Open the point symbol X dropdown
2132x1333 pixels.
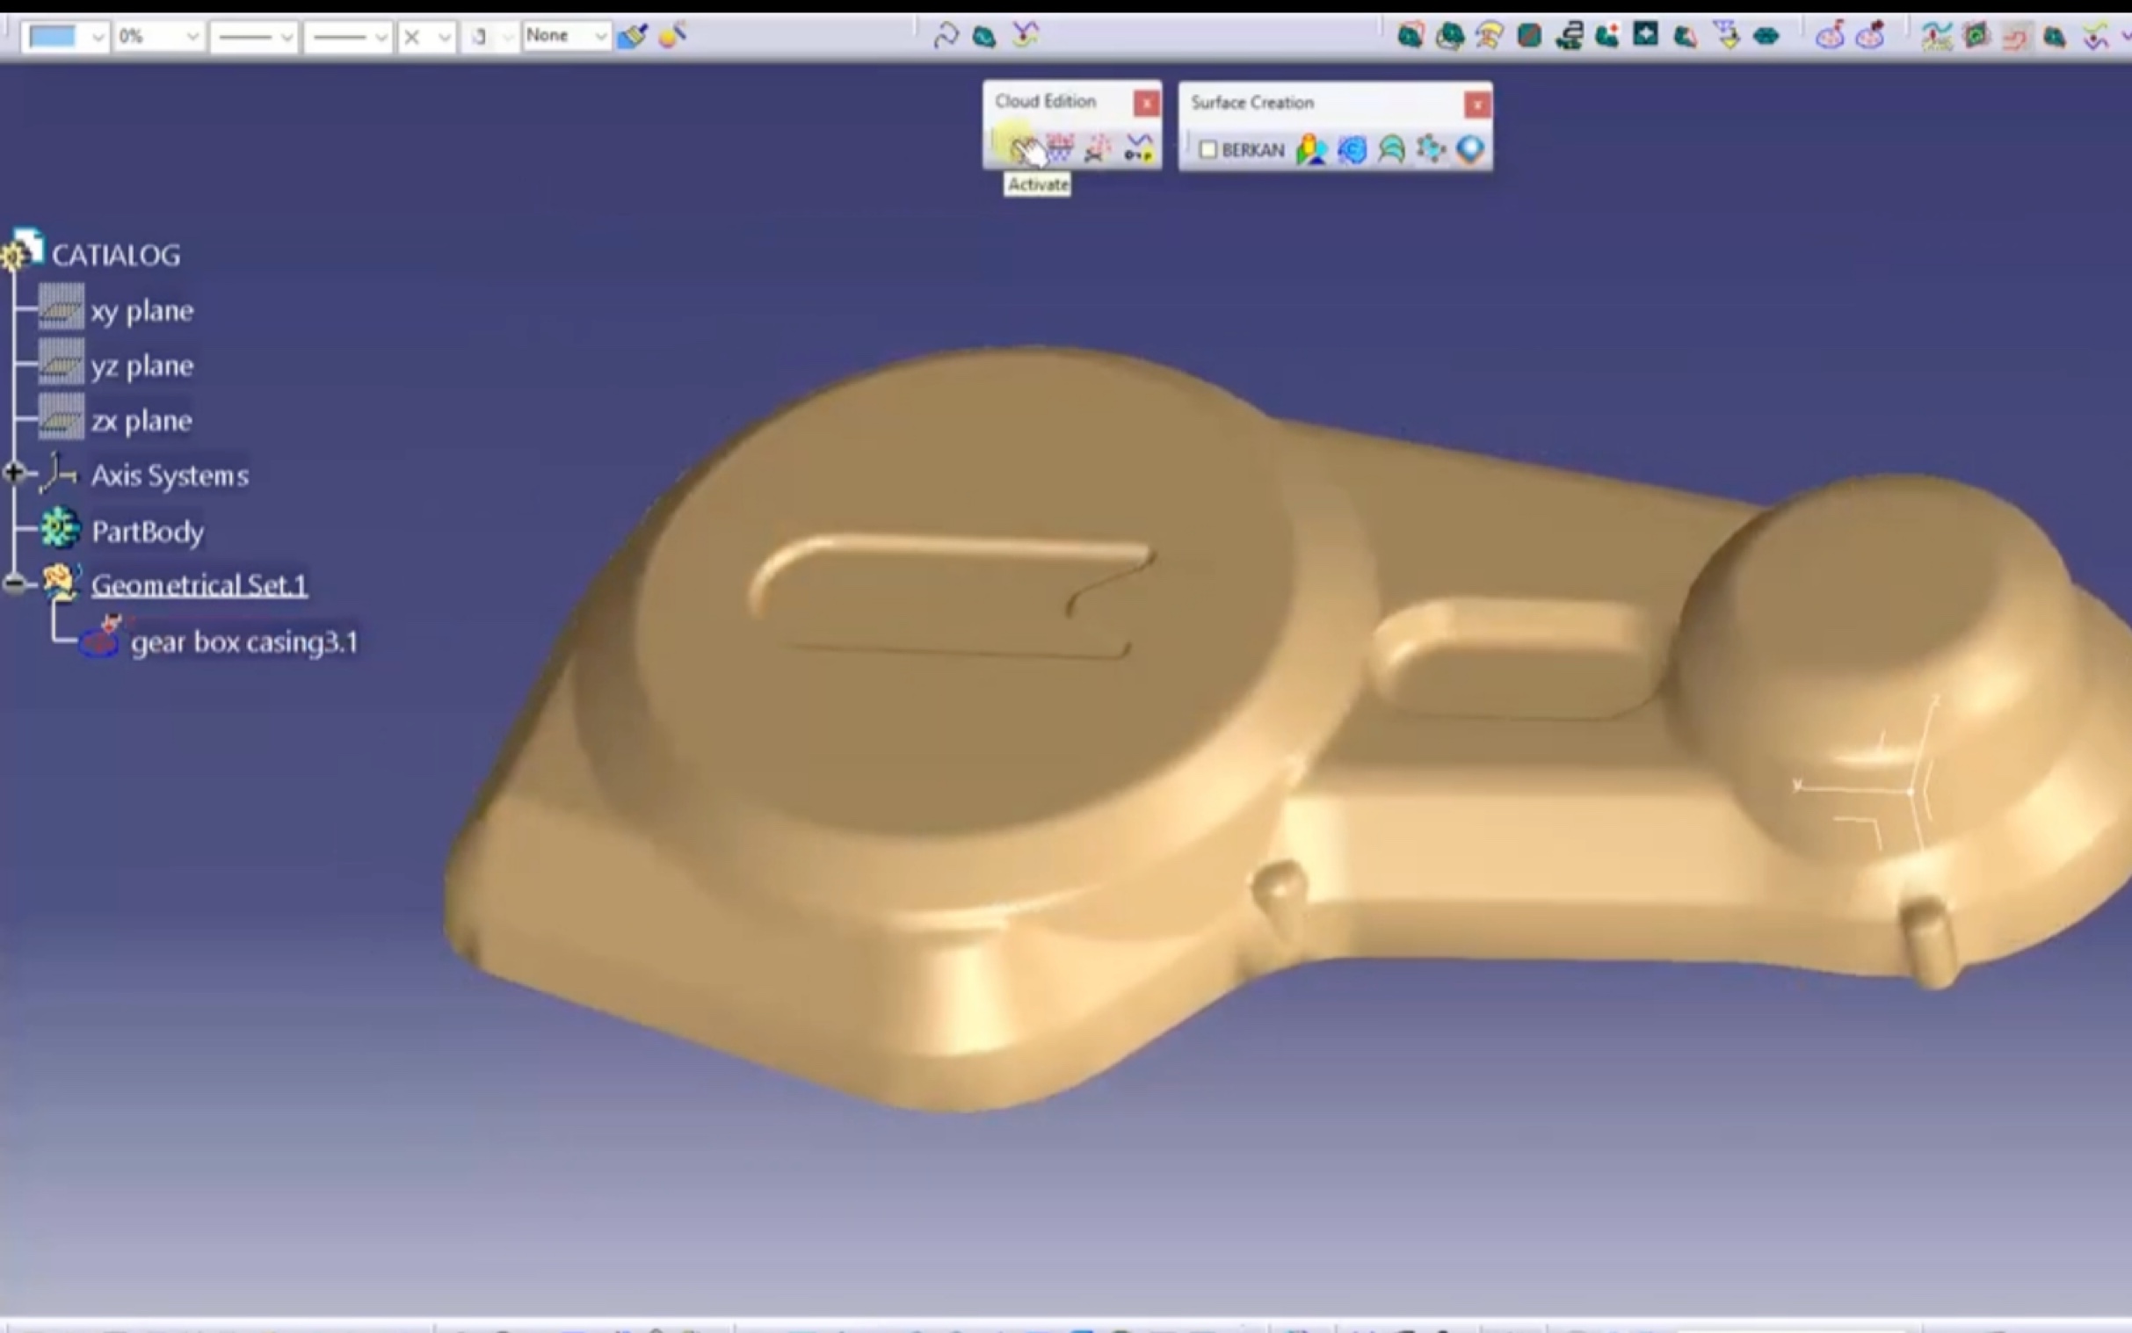pyautogui.click(x=444, y=37)
